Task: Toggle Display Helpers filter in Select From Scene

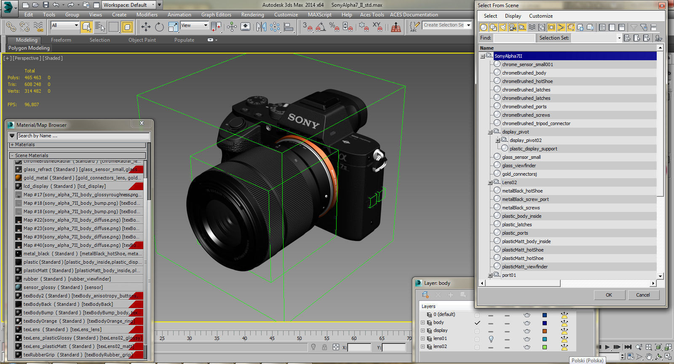Action: pos(522,27)
